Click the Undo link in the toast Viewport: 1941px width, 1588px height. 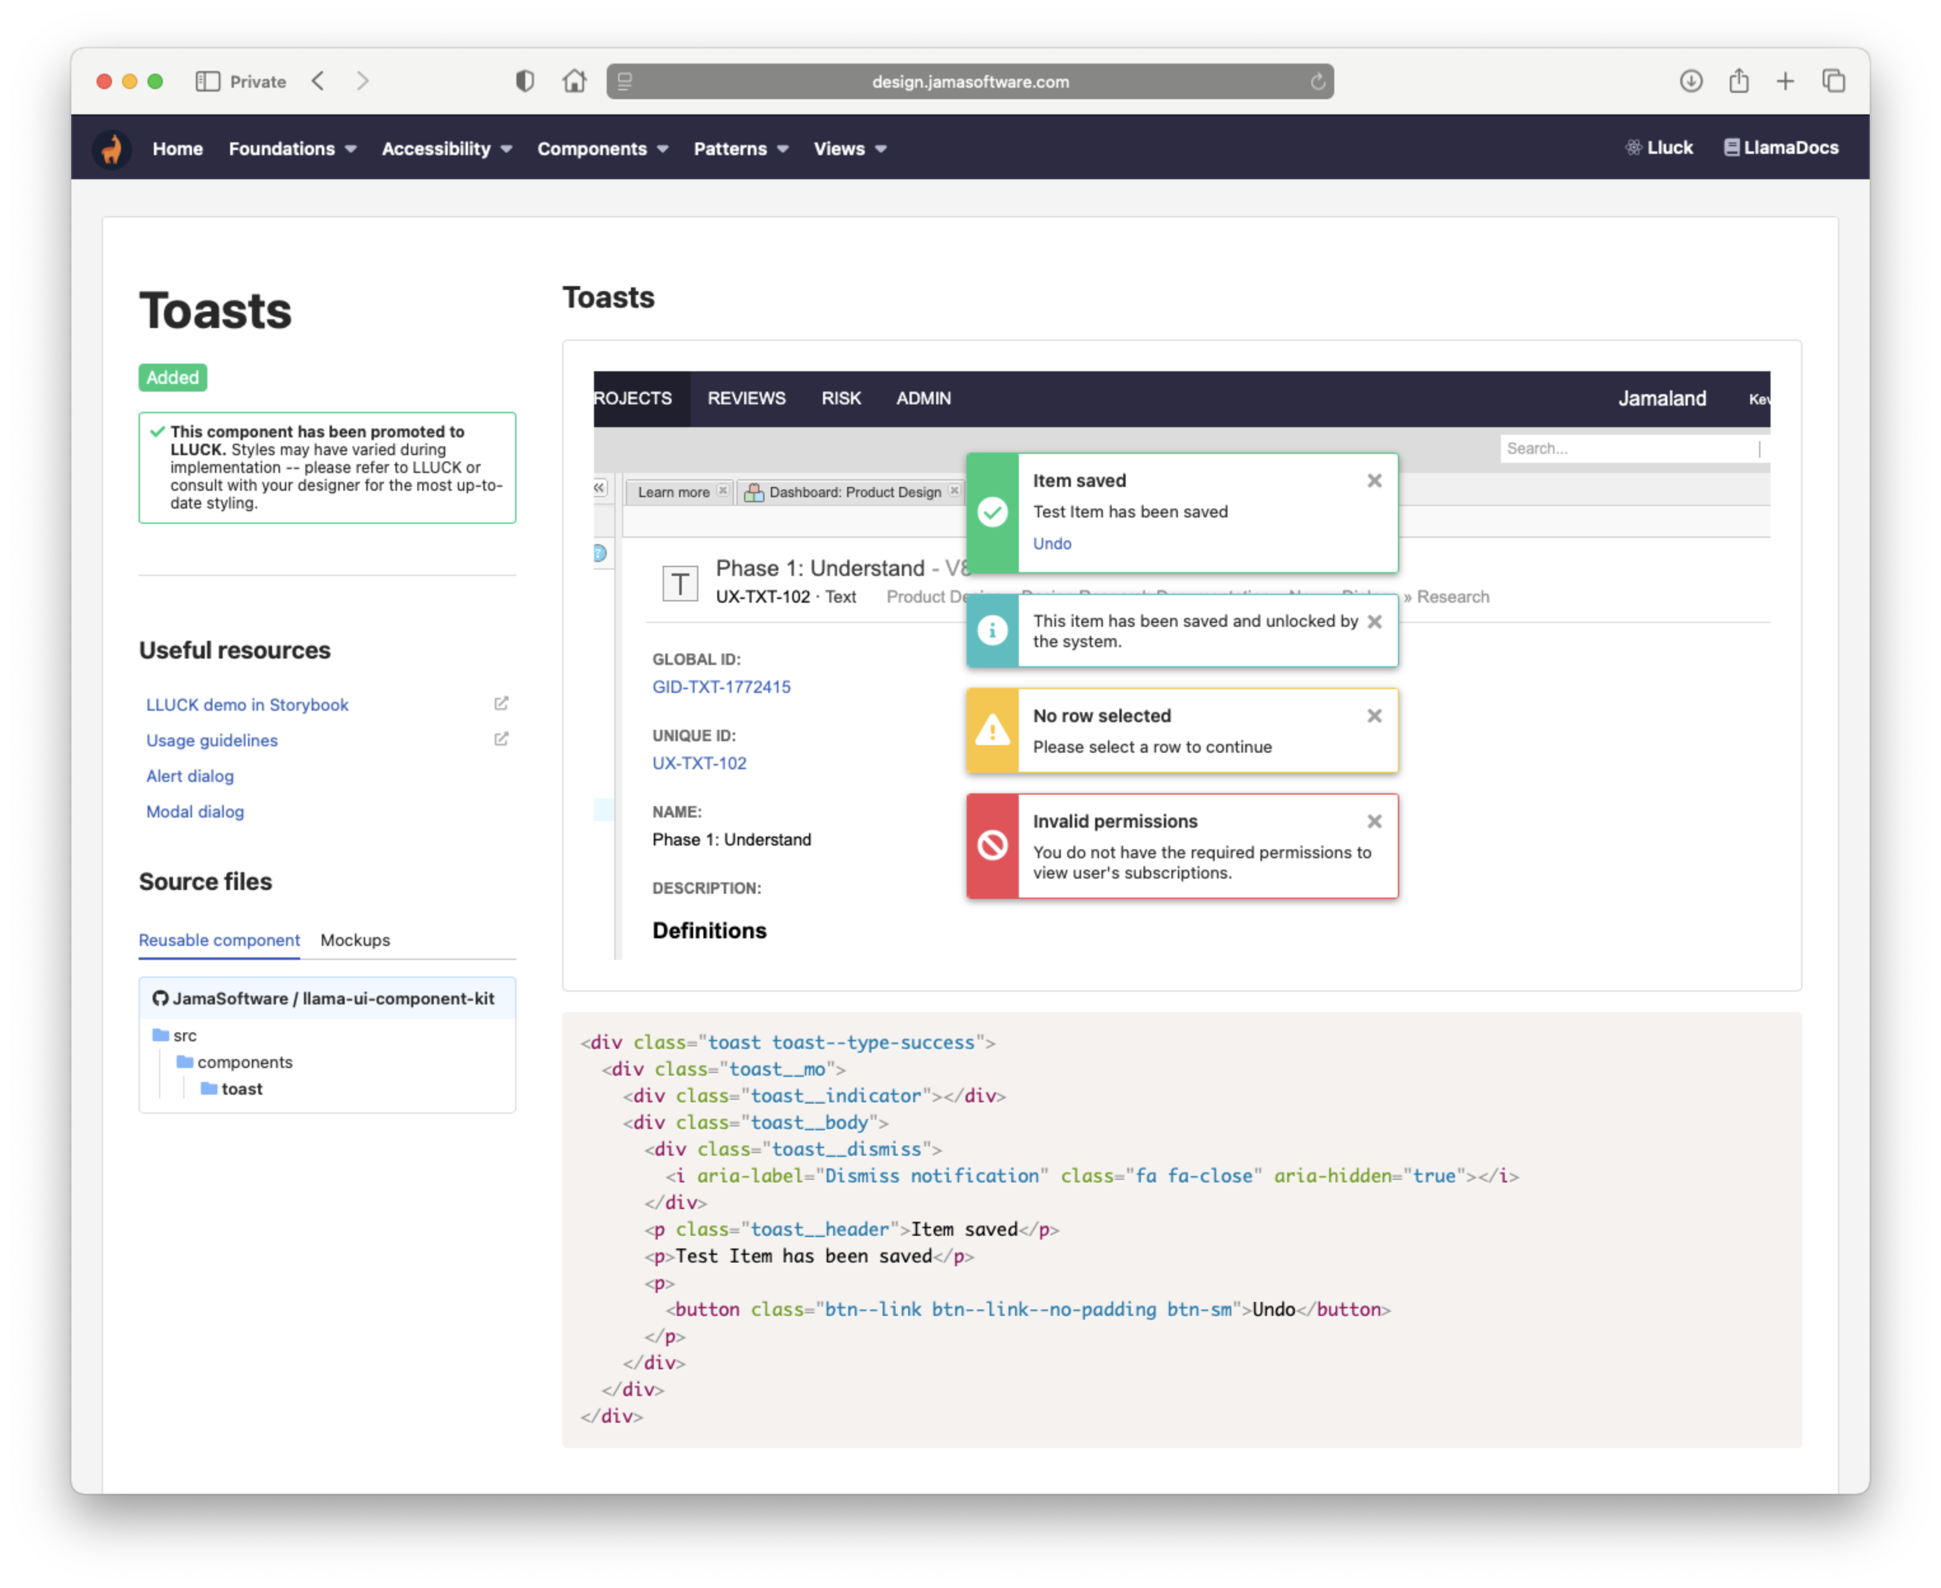click(x=1051, y=544)
